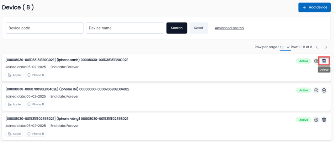
Task: Select the Iphone vàng device title
Action: 67,119
